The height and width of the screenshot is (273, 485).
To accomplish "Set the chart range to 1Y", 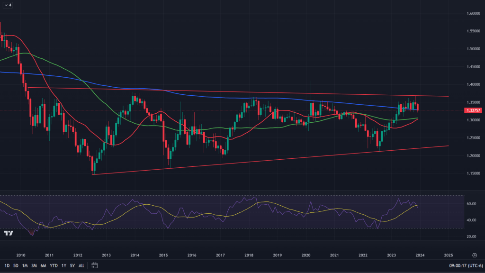I will (63, 265).
